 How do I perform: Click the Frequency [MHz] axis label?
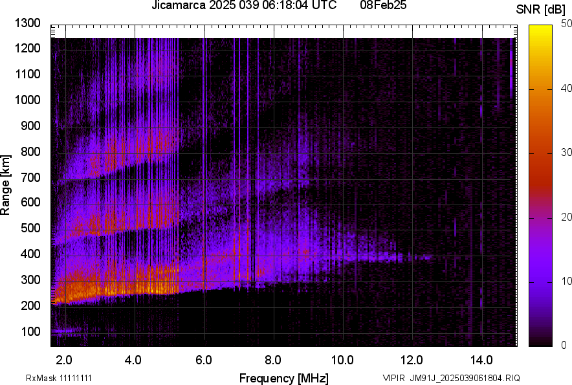pyautogui.click(x=283, y=378)
